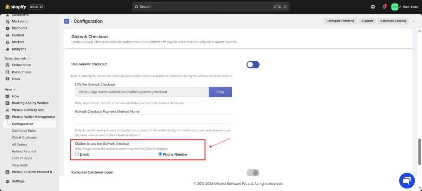Click the Marketing icon in sidebar
This screenshot has width=422, height=191.
point(8,21)
